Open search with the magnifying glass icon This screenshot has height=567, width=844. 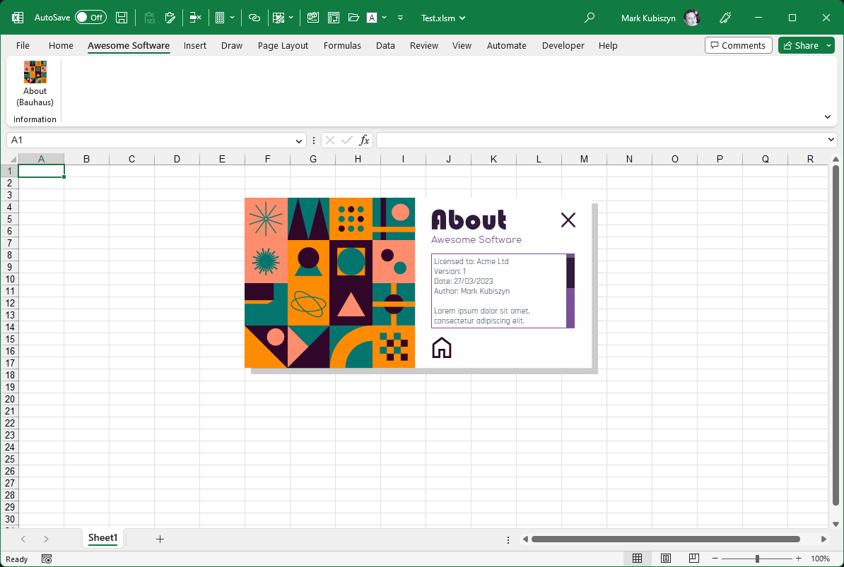[590, 18]
